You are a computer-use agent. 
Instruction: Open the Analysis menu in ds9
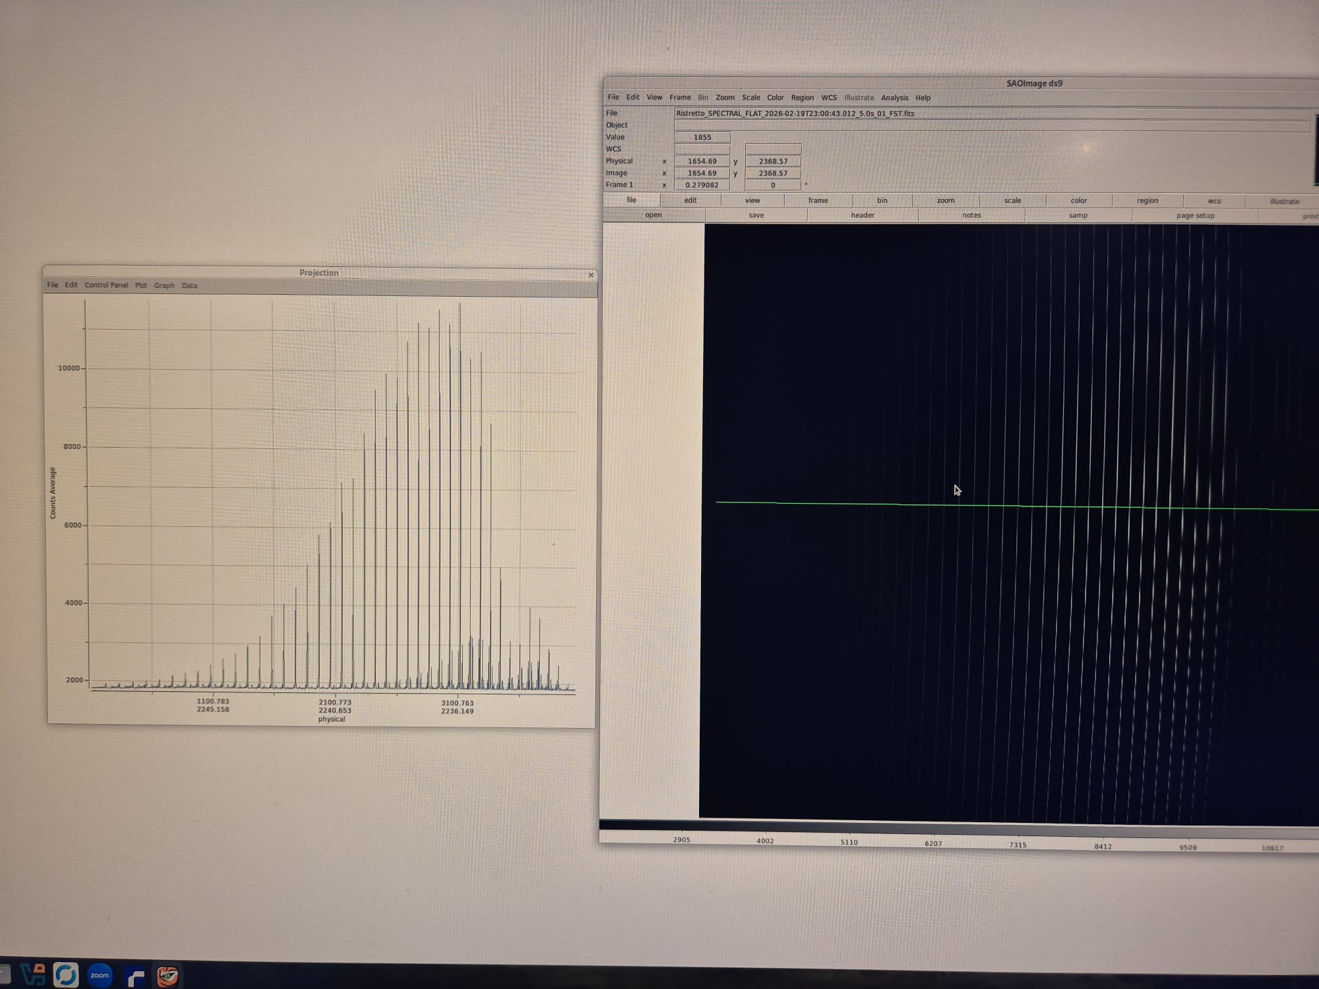tap(894, 98)
